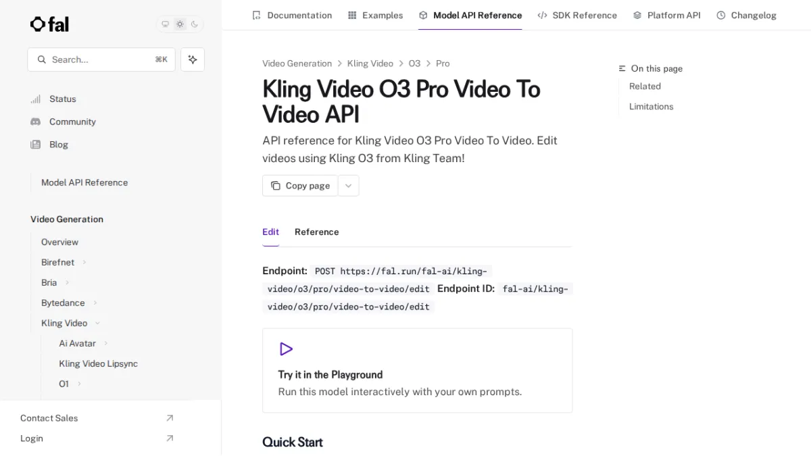This screenshot has height=456, width=811.
Task: Click the fal logo
Action: [x=49, y=24]
